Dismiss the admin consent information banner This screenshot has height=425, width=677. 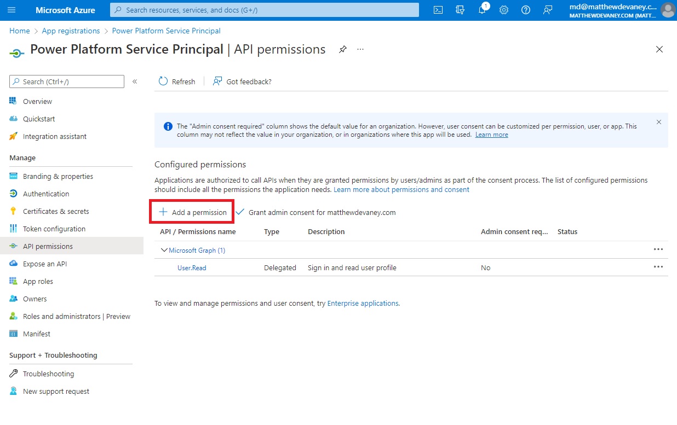(659, 122)
